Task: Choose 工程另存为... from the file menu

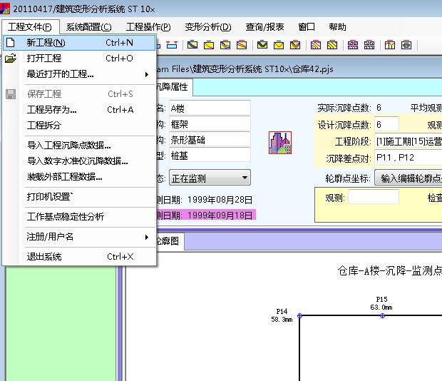Action: point(79,110)
